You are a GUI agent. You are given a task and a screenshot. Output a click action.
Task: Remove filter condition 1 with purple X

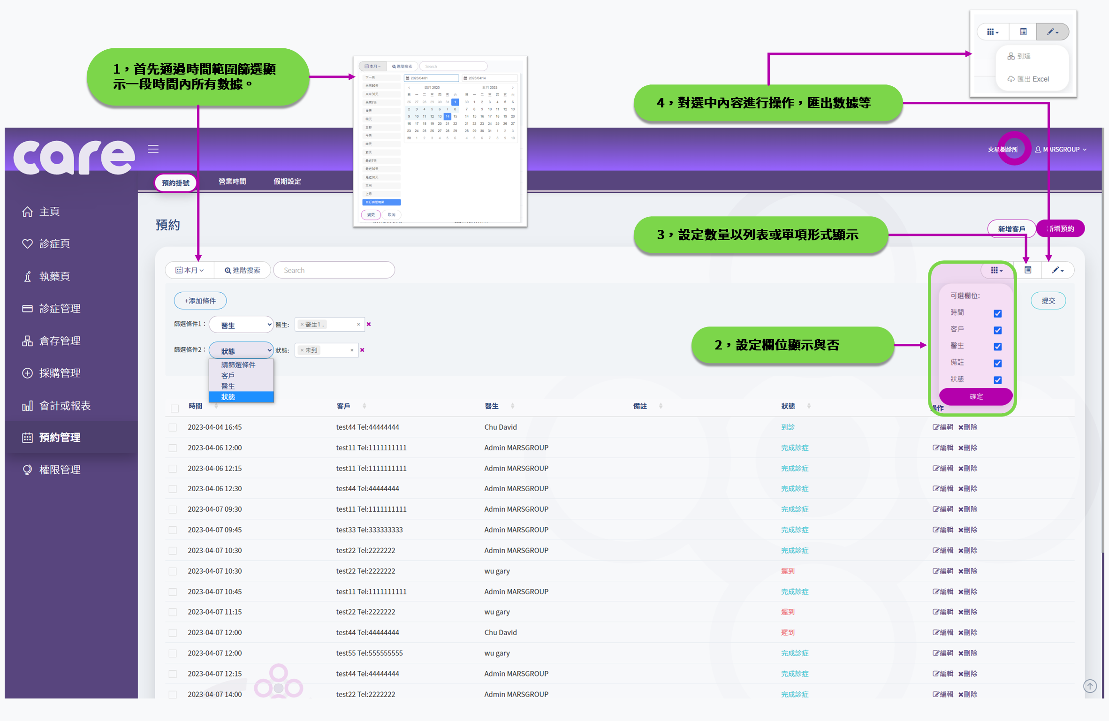(369, 324)
